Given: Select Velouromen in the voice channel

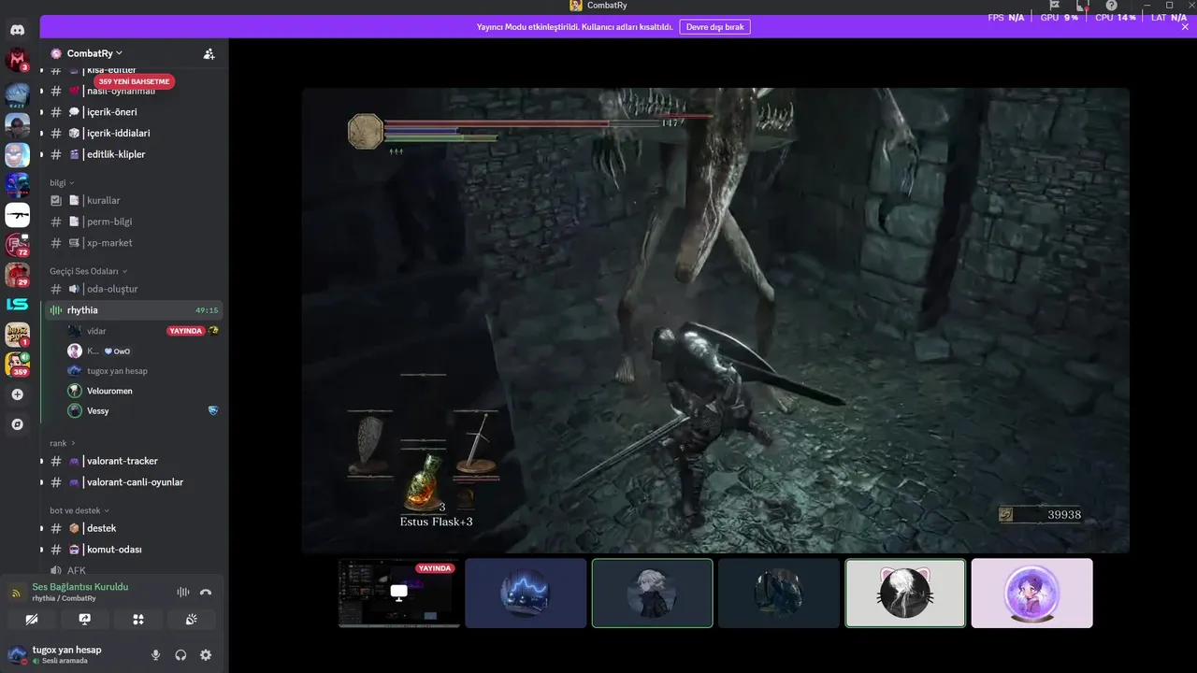Looking at the screenshot, I should tap(142, 391).
